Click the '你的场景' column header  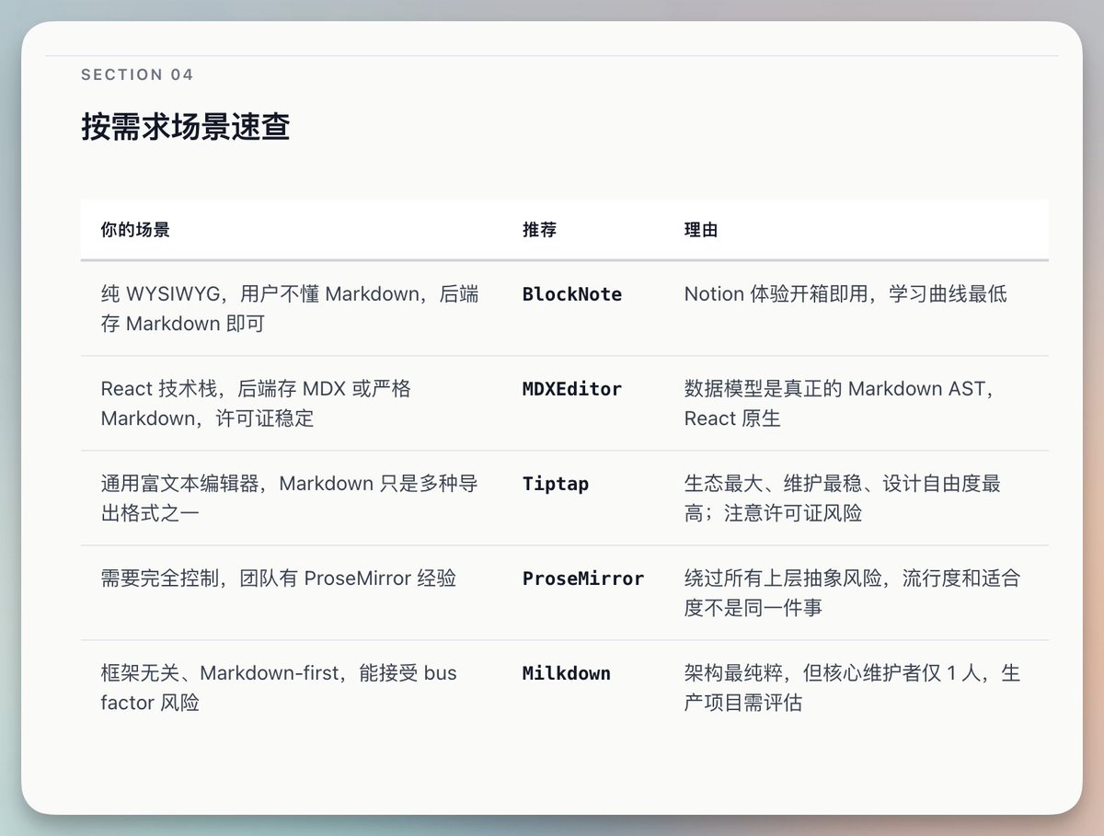(x=135, y=230)
